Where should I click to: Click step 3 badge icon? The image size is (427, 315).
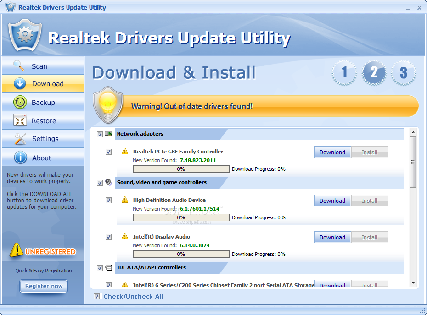pyautogui.click(x=403, y=72)
